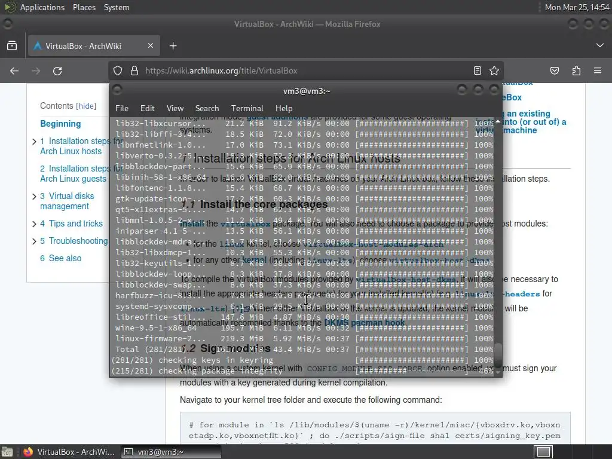This screenshot has width=612, height=459.
Task: Open Save to Pocket icon
Action: (554, 71)
